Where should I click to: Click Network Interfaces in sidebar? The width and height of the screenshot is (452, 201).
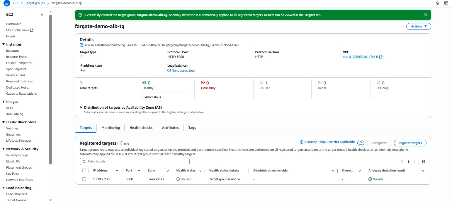[19, 180]
